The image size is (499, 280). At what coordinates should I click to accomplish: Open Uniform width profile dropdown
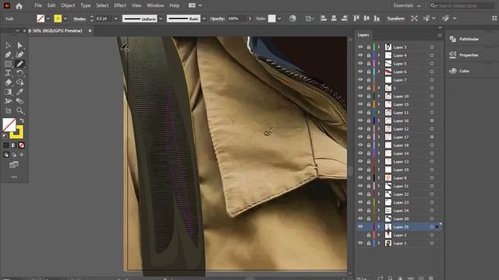pos(161,19)
